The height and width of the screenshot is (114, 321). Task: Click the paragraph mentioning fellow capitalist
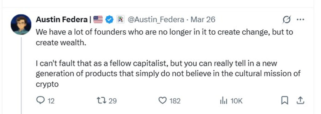pyautogui.click(x=168, y=74)
